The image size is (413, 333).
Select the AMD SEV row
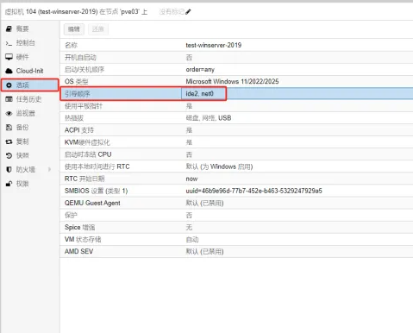pos(236,251)
